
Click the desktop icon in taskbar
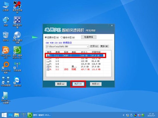coord(10,115)
